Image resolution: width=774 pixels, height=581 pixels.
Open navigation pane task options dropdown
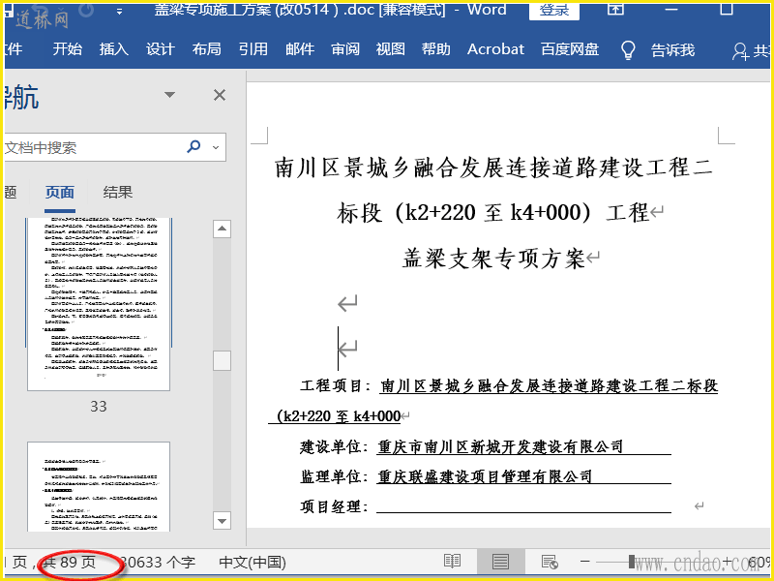170,95
